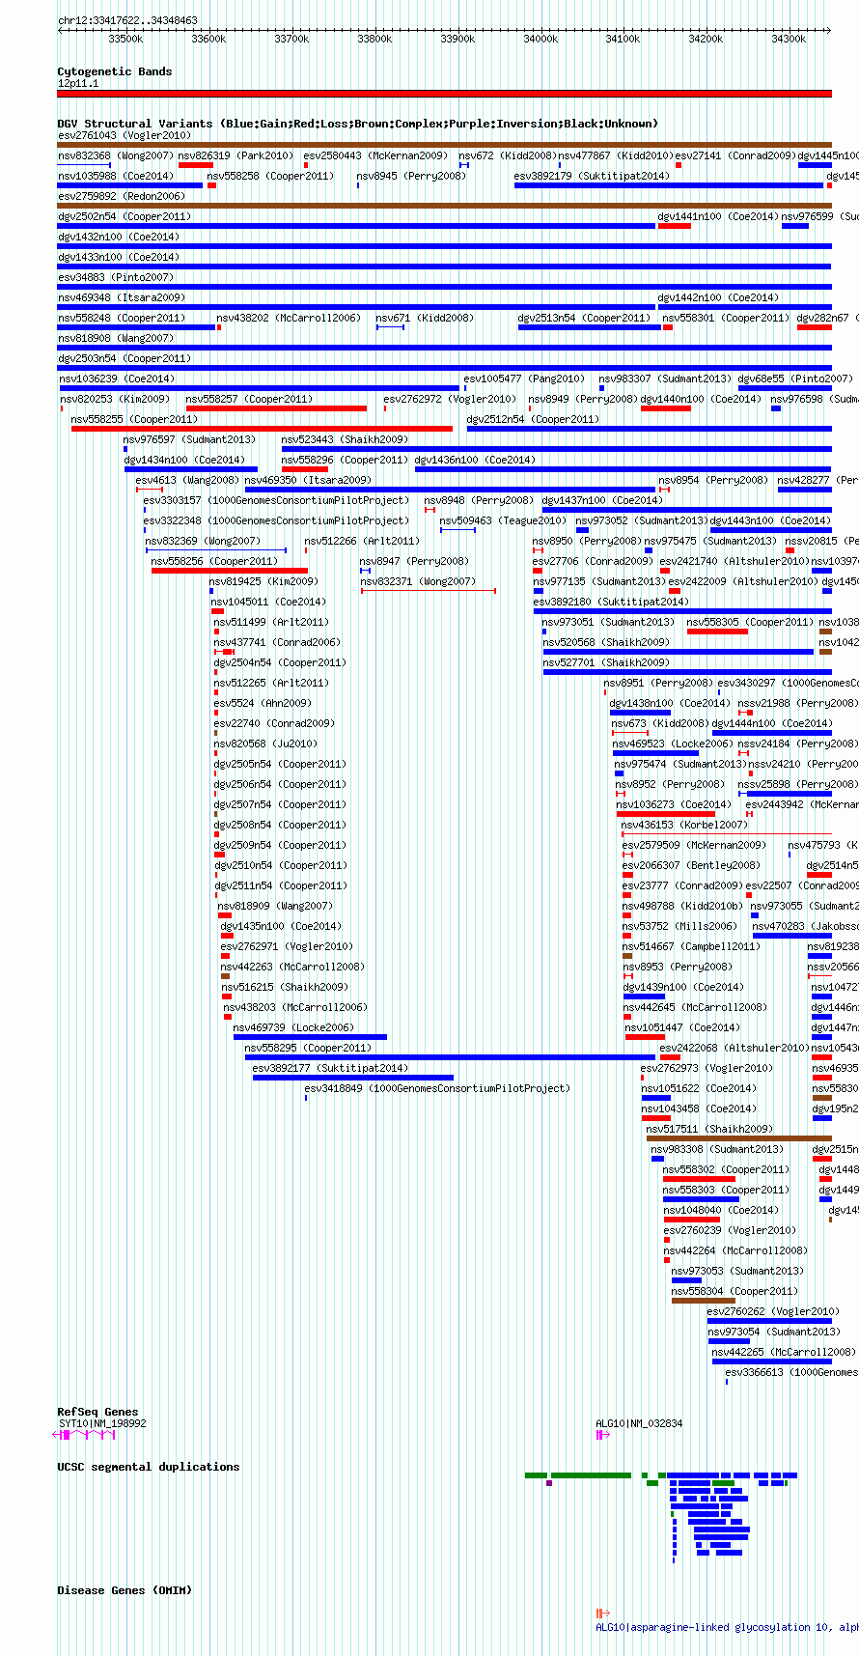Click the Disease Genes (OMIM) track title
Viewport: 859px width, 1656px height.
click(125, 1590)
